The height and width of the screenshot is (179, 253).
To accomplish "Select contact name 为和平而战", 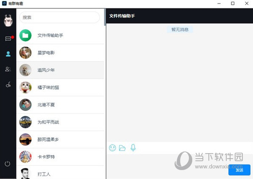I will 48,122.
